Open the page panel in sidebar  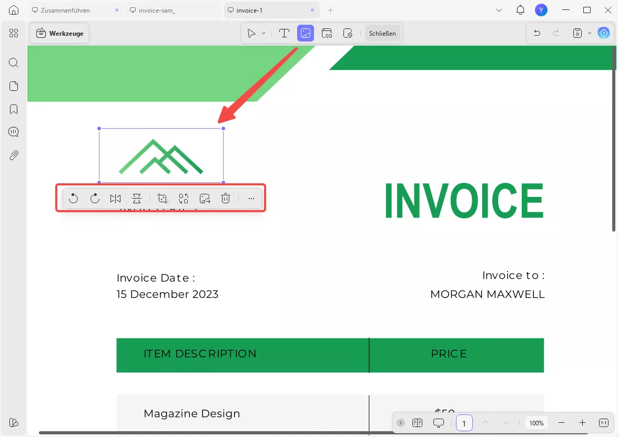(x=13, y=86)
